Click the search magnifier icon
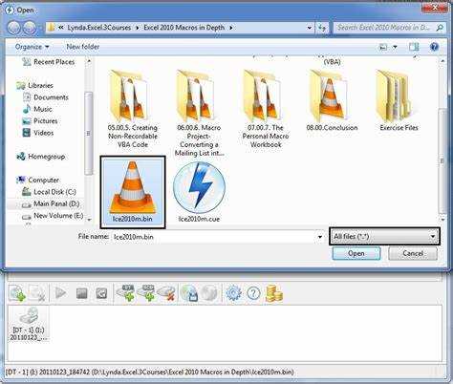453x384 pixels. [x=440, y=28]
